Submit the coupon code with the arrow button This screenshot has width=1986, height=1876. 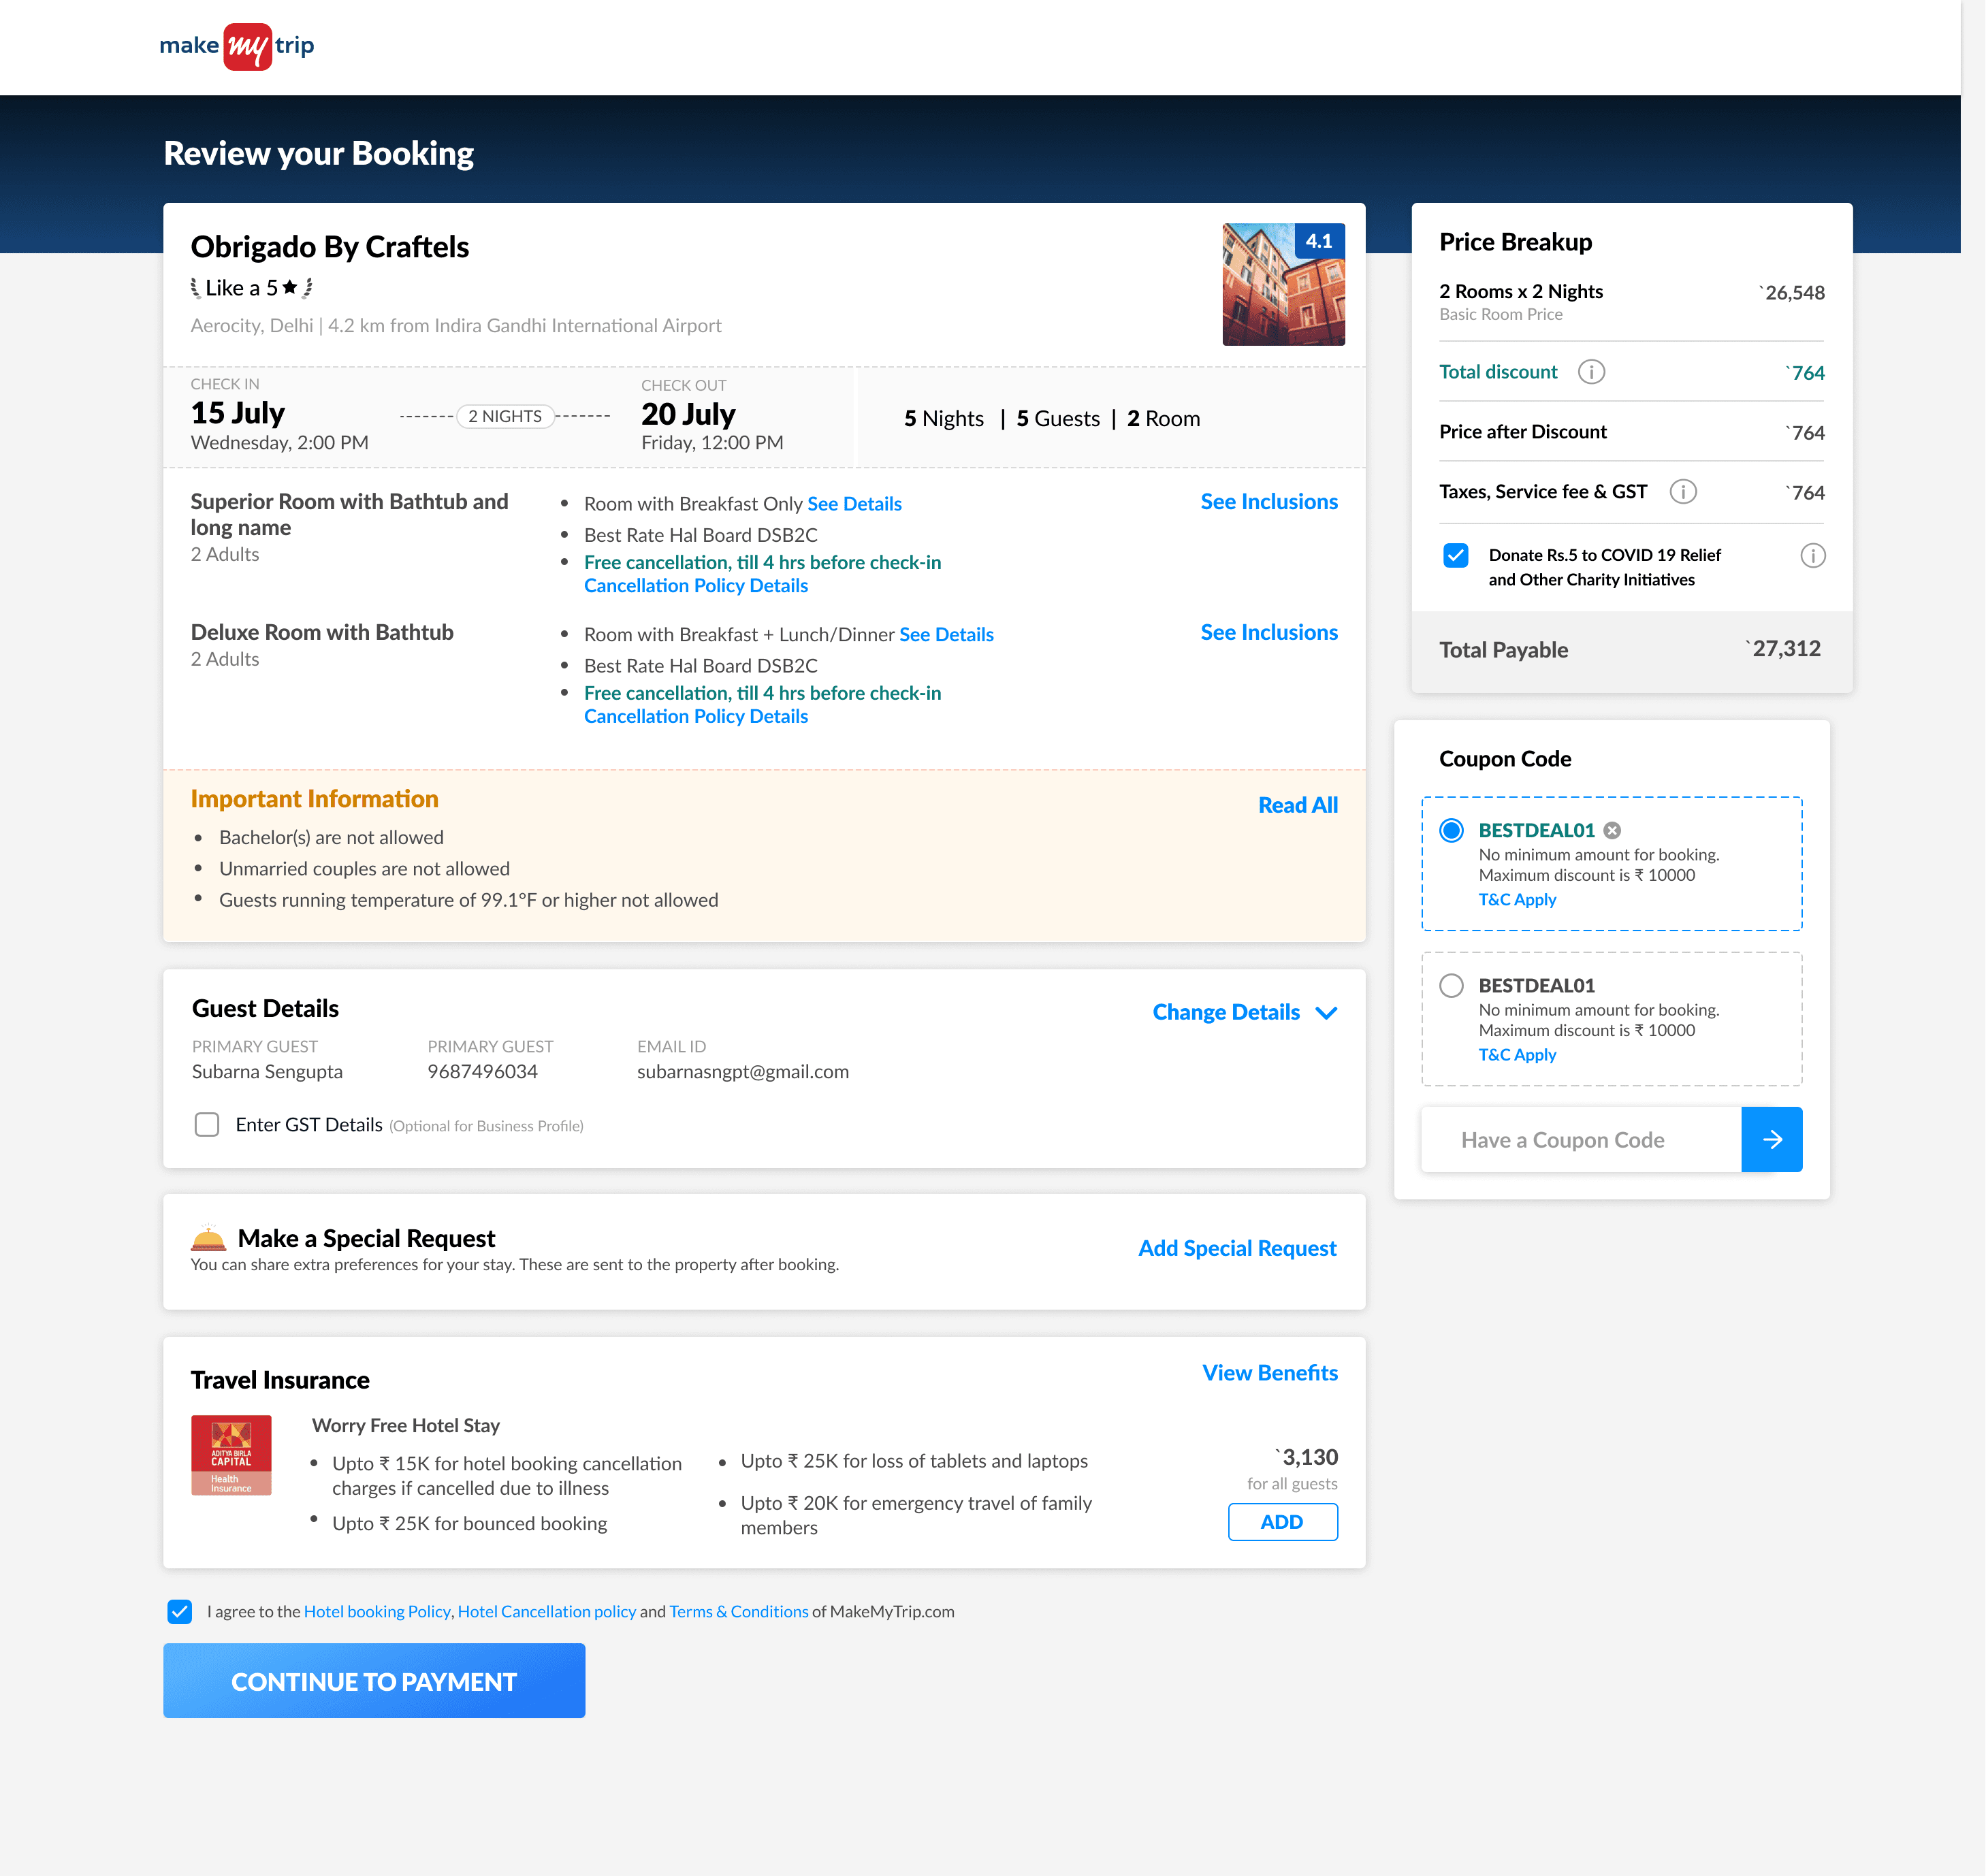(1771, 1139)
